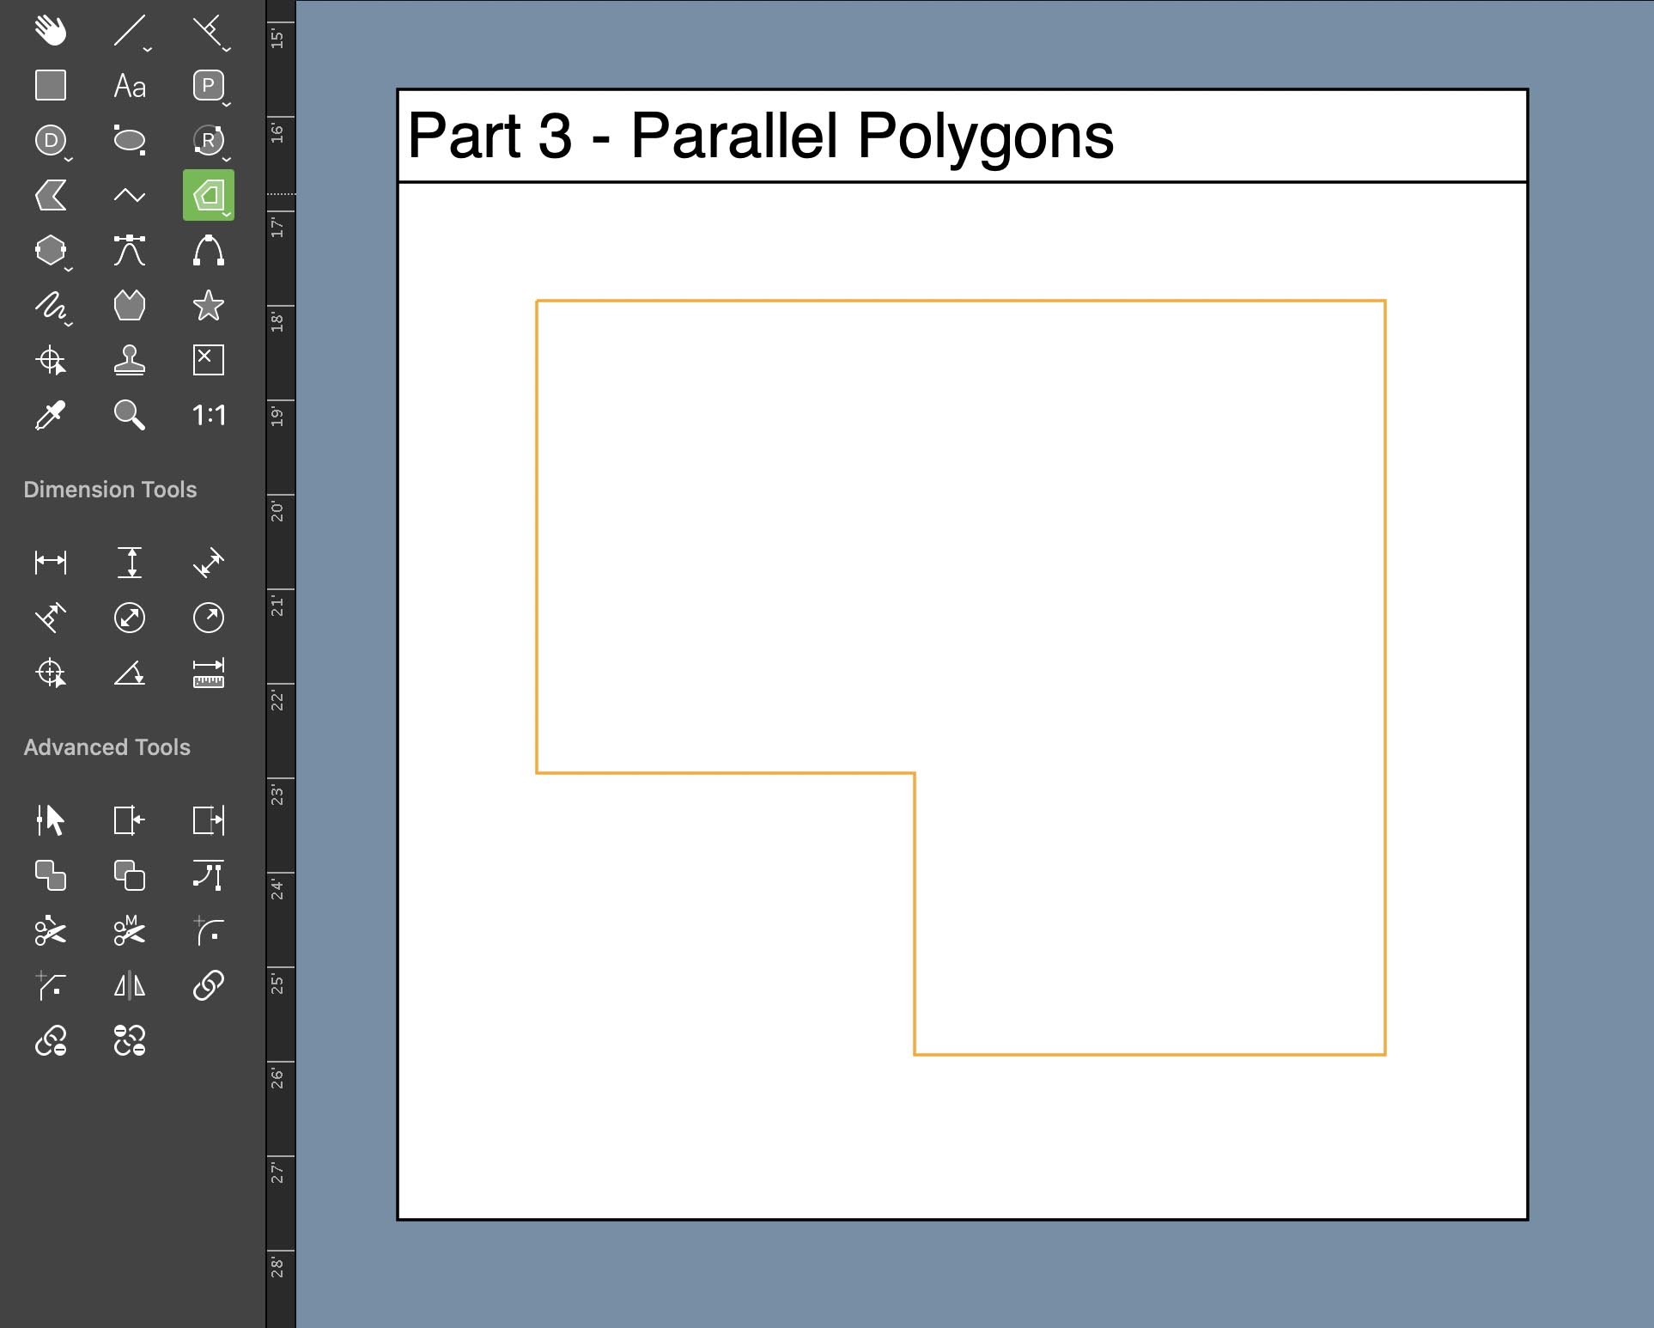
Task: Select the Mirror flip tool
Action: click(x=130, y=985)
